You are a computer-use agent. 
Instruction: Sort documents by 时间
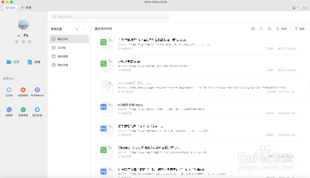(x=281, y=29)
